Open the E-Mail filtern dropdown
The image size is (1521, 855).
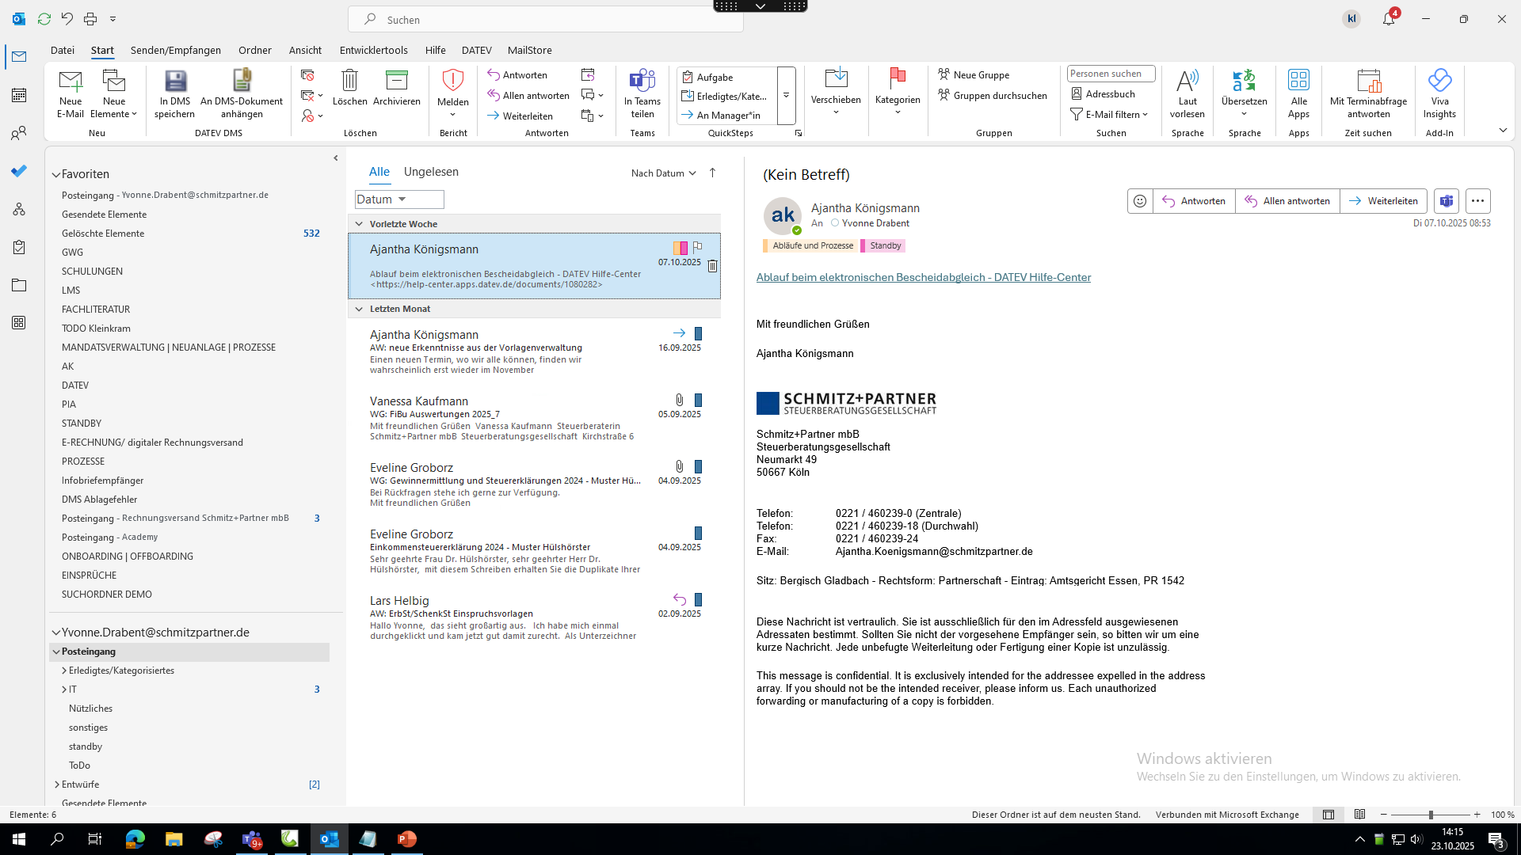click(x=1109, y=115)
